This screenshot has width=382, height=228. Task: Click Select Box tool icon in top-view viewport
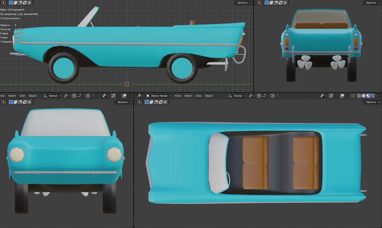140,102
